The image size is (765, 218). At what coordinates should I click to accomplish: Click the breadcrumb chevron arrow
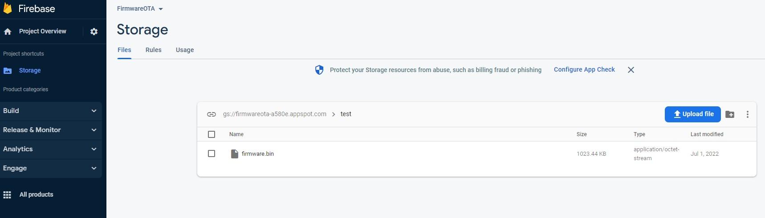334,114
